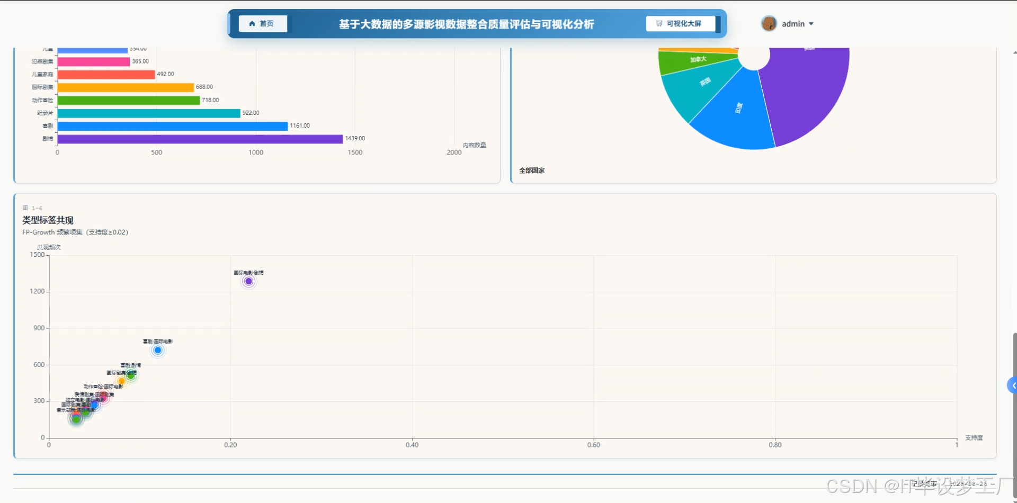Click the 图 1-6 figure number label
Viewport: 1017px width, 503px height.
32,208
